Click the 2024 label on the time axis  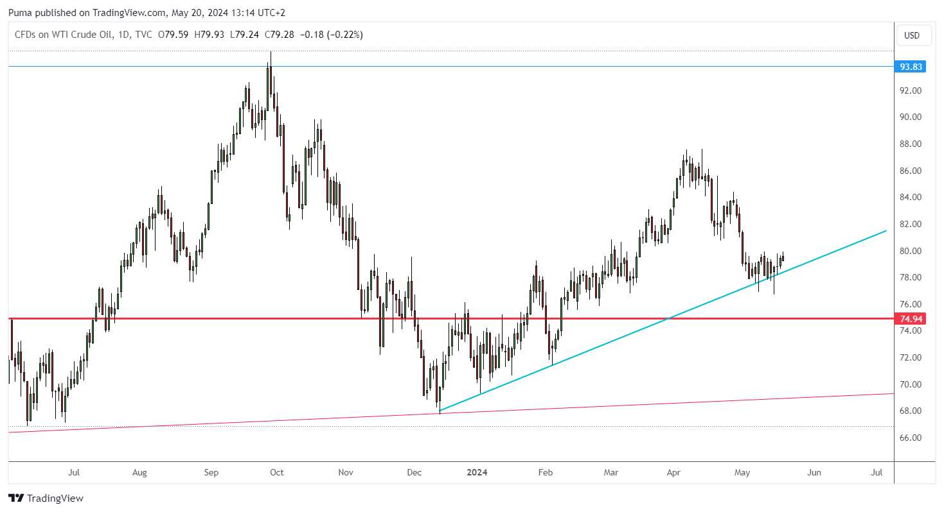click(477, 473)
